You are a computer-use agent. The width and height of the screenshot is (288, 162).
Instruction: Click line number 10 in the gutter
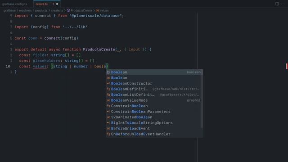click(x=8, y=66)
